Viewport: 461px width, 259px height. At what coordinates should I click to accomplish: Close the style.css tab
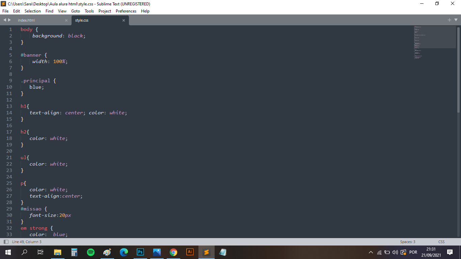pos(124,20)
